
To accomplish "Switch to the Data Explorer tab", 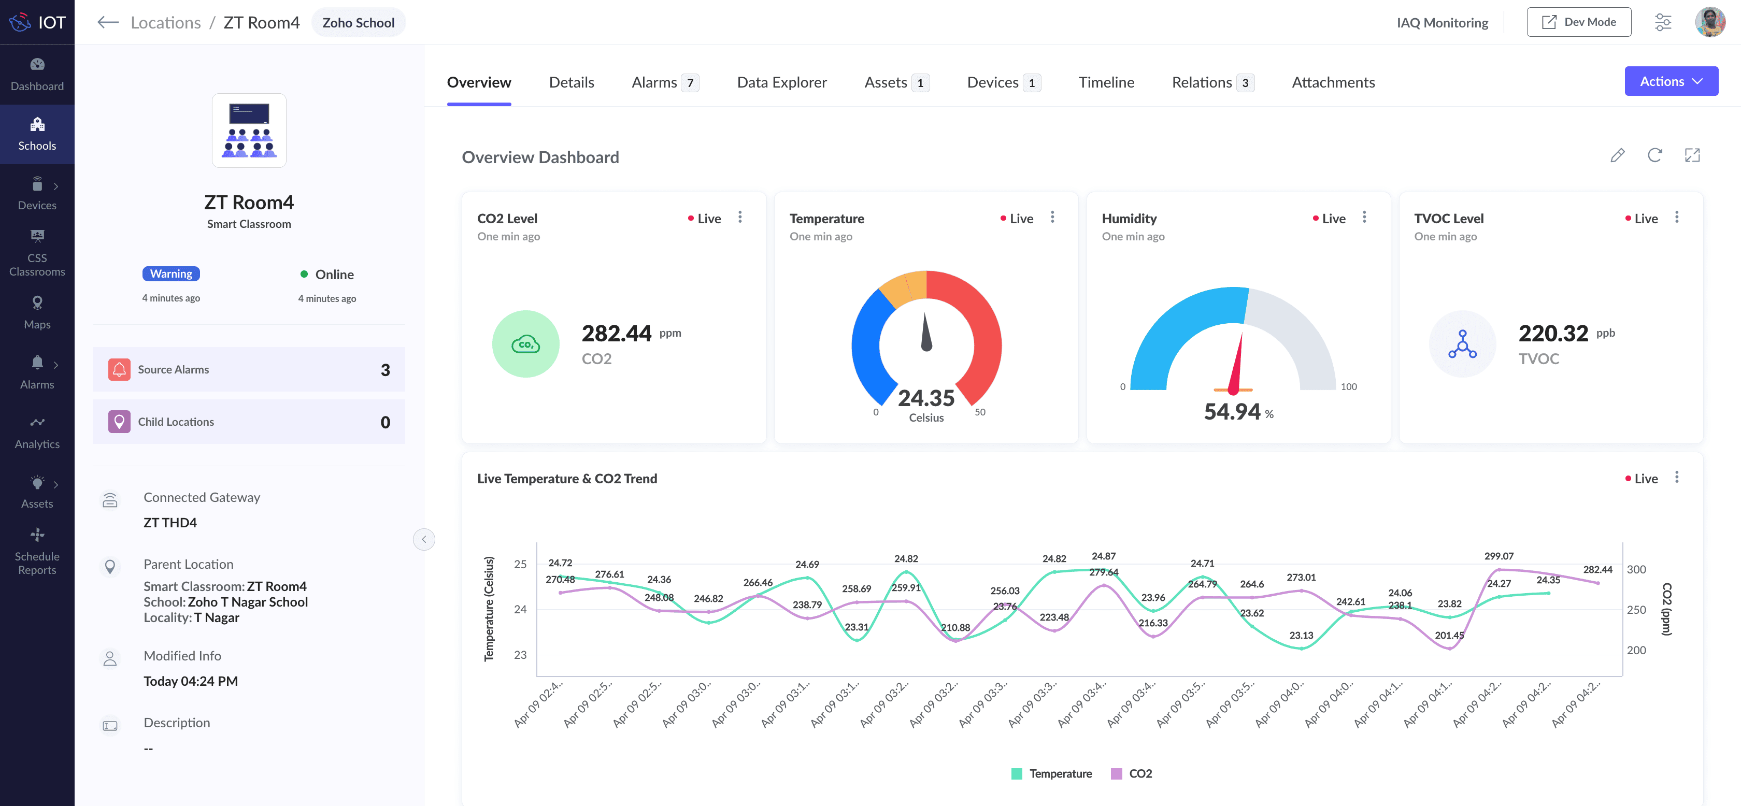I will [x=781, y=82].
